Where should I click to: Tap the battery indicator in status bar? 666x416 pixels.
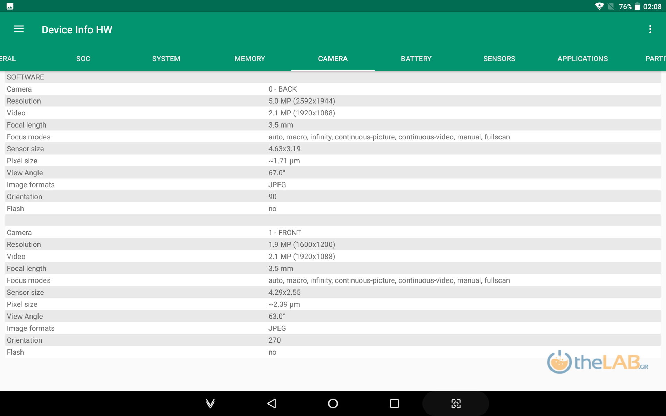click(x=637, y=6)
